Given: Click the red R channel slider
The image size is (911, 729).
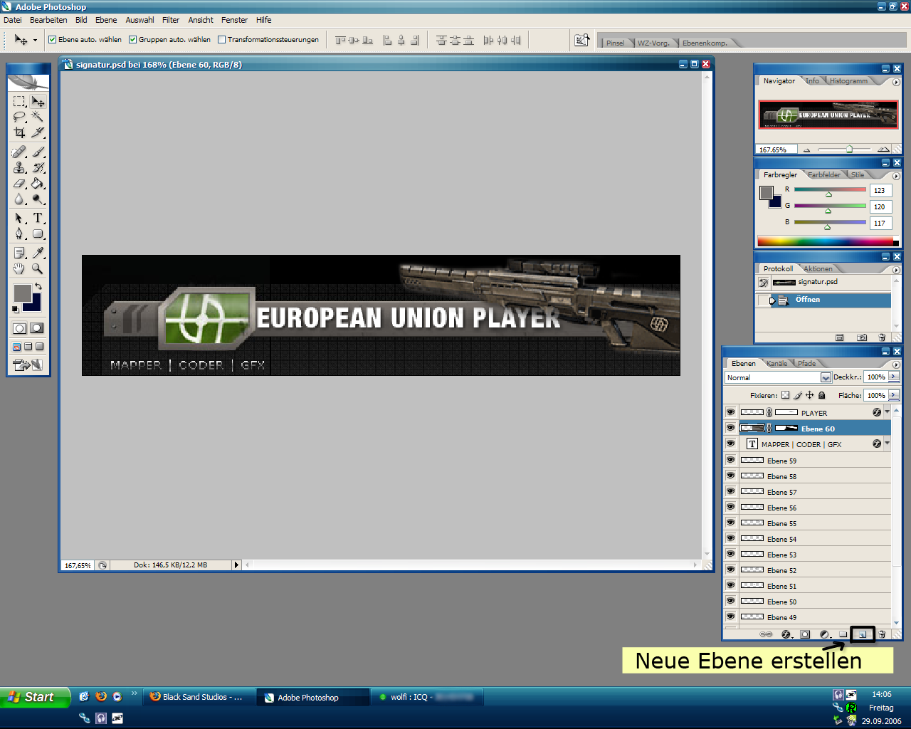Looking at the screenshot, I should (x=830, y=189).
